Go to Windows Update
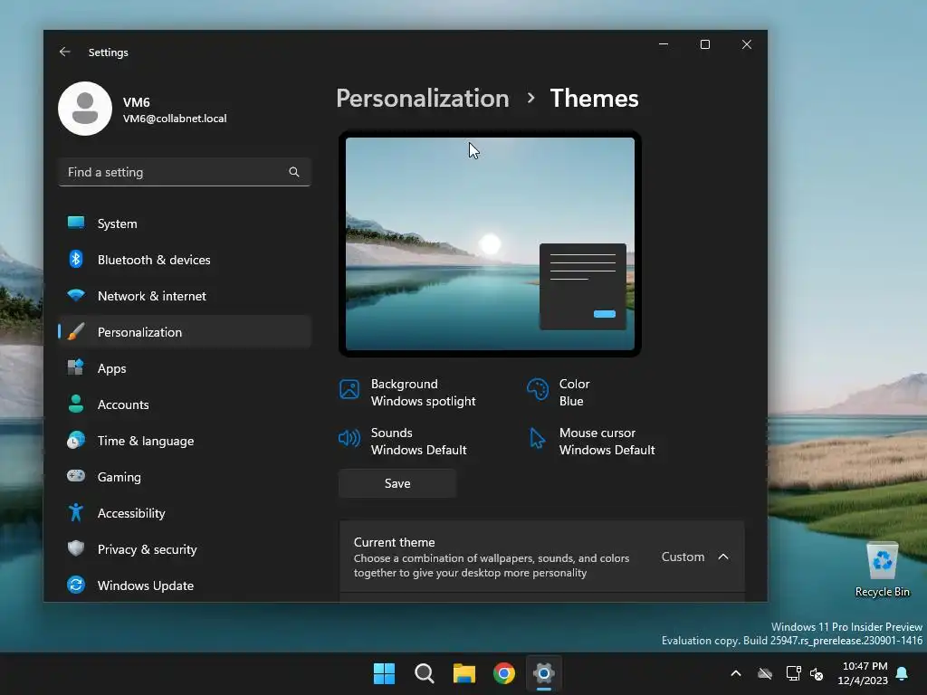 pyautogui.click(x=185, y=586)
